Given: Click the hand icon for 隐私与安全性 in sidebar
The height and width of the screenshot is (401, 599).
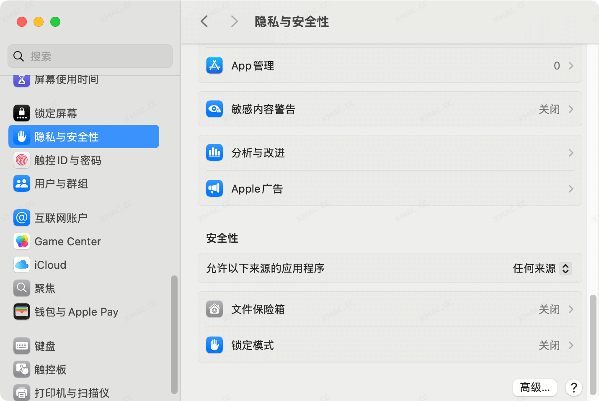Looking at the screenshot, I should pos(22,136).
